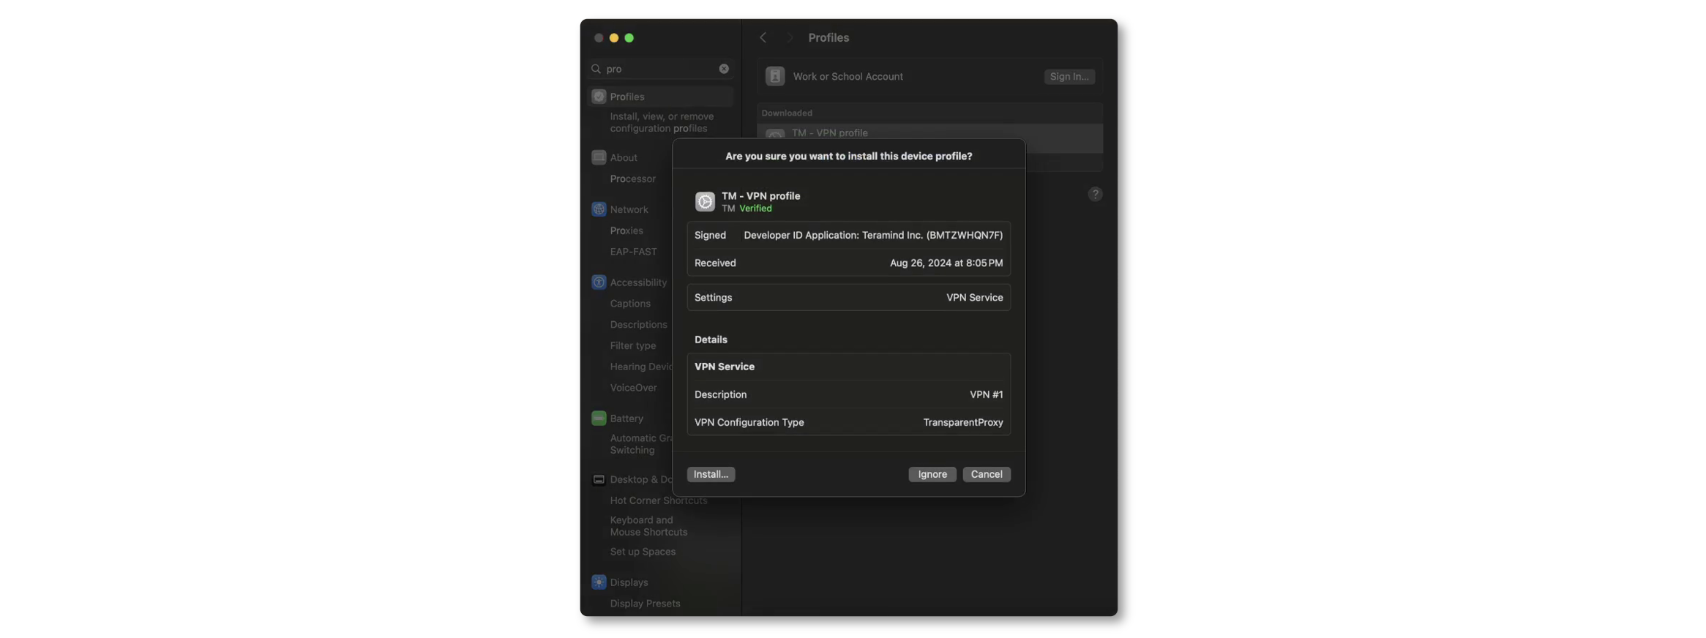Click the green zoom window button
Image resolution: width=1706 pixels, height=638 pixels.
click(x=629, y=38)
